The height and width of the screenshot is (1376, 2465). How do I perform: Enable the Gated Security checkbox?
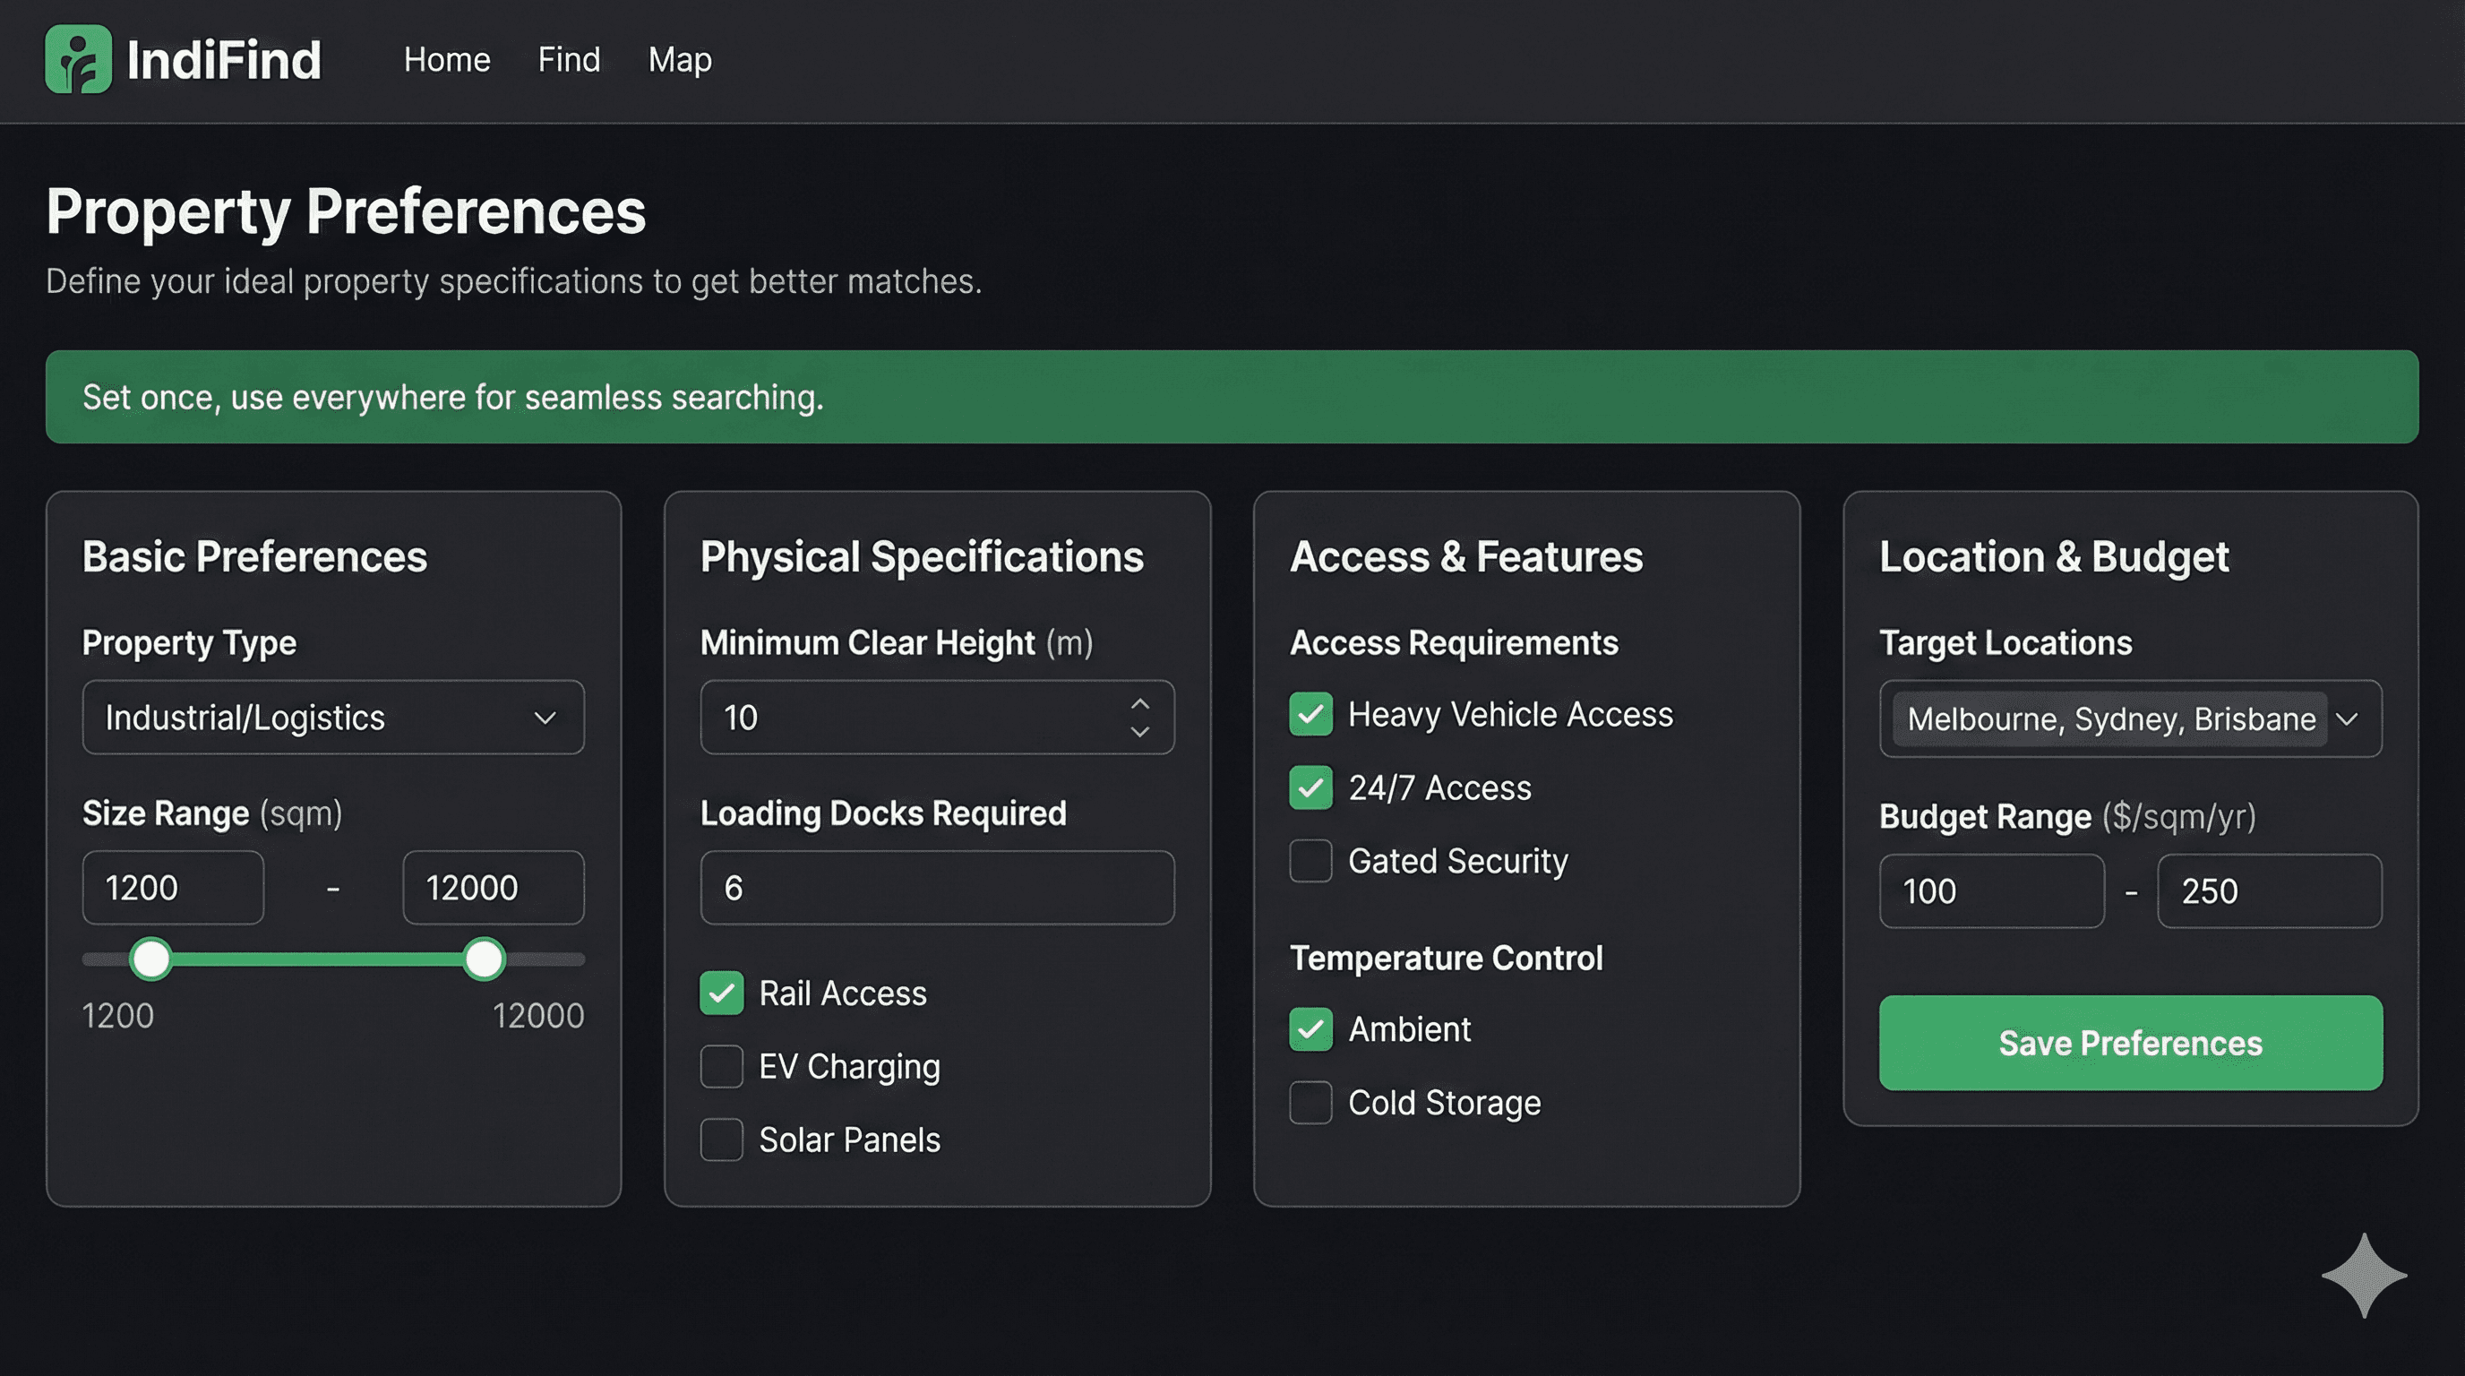click(1310, 861)
